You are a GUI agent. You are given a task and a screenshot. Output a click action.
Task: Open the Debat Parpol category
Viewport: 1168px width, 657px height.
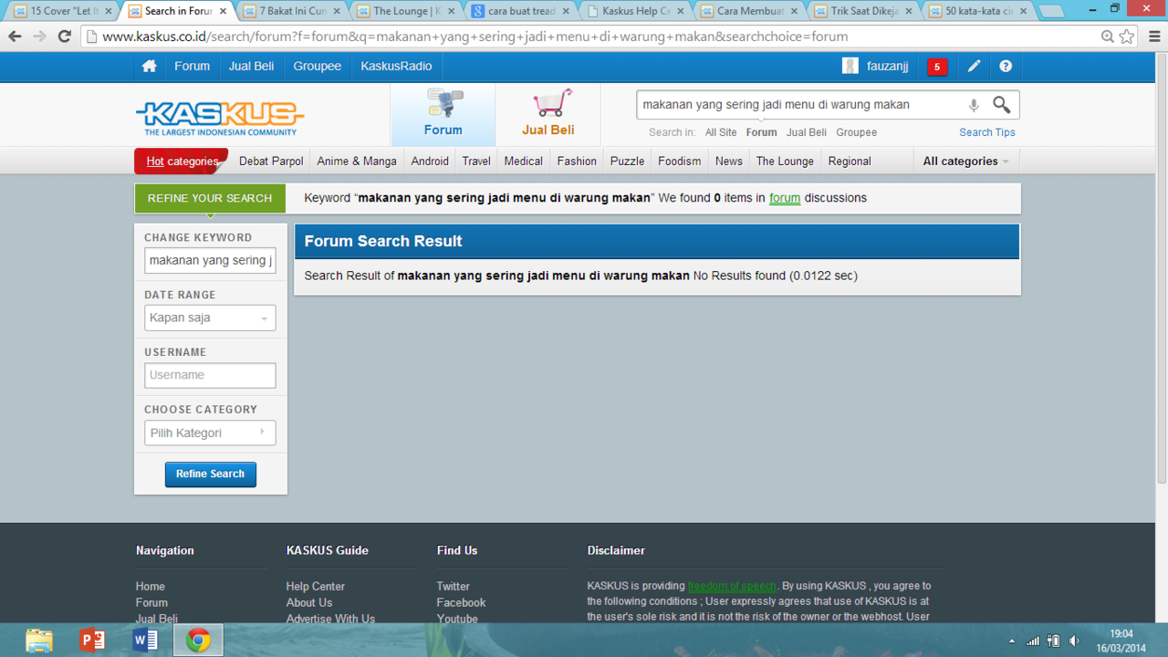click(x=271, y=162)
